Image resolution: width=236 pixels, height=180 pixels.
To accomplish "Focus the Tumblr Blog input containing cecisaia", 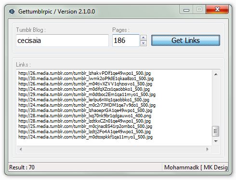I will click(62, 41).
